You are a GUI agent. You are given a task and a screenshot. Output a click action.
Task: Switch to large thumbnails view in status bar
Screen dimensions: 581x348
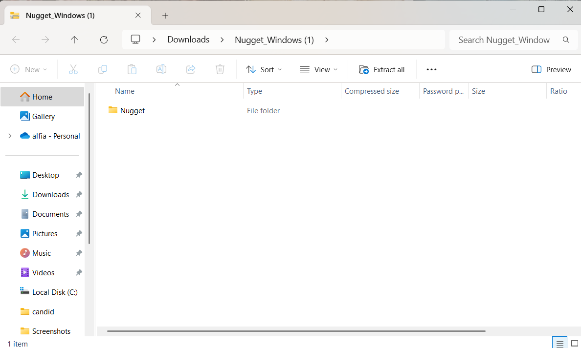coord(574,343)
